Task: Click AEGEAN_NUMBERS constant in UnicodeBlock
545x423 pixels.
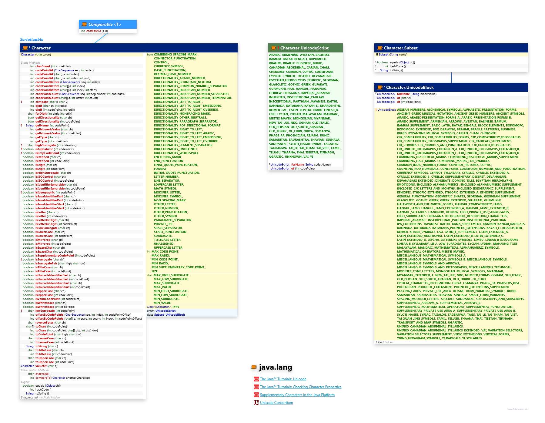Action: [411, 110]
